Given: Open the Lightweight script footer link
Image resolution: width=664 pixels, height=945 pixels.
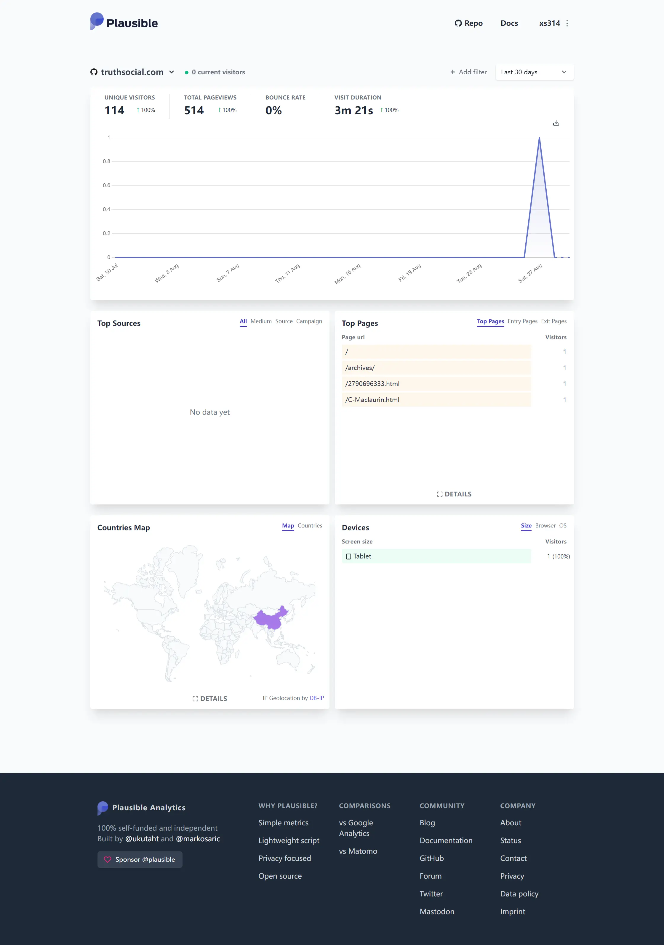Looking at the screenshot, I should tap(289, 841).
